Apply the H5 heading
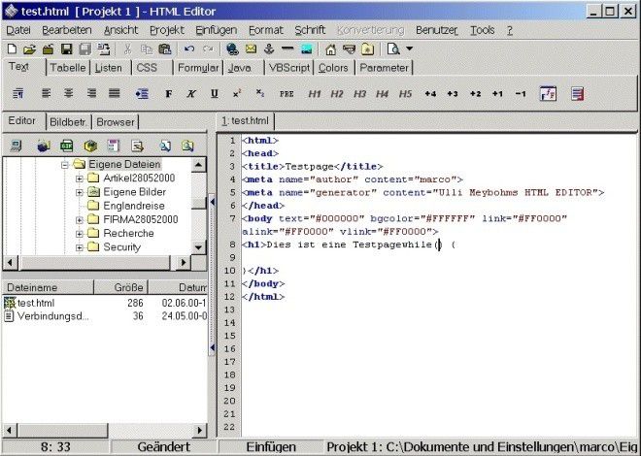 tap(406, 94)
